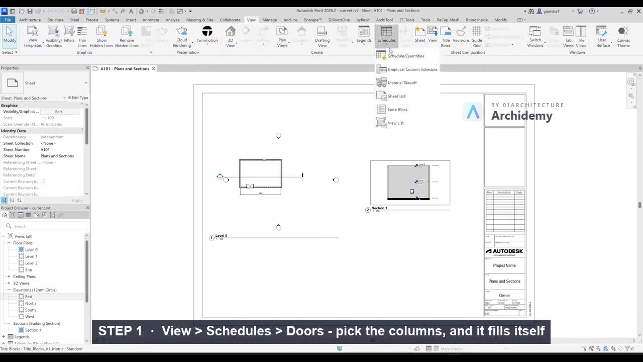Image resolution: width=643 pixels, height=362 pixels.
Task: Open the Legends ribbon tool
Action: 364,35
